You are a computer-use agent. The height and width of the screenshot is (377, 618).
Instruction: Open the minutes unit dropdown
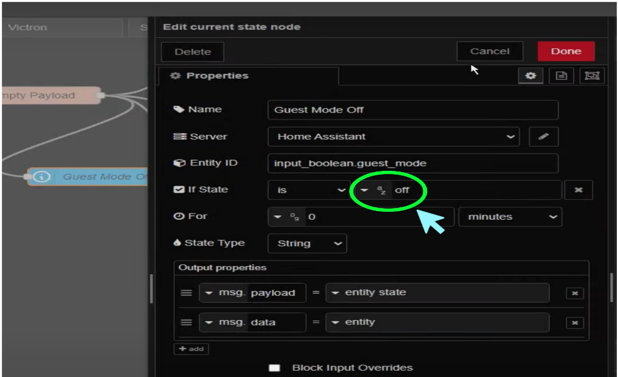coord(510,217)
